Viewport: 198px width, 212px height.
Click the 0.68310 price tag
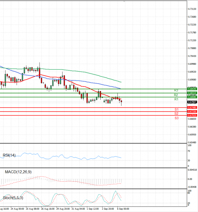click(x=192, y=93)
